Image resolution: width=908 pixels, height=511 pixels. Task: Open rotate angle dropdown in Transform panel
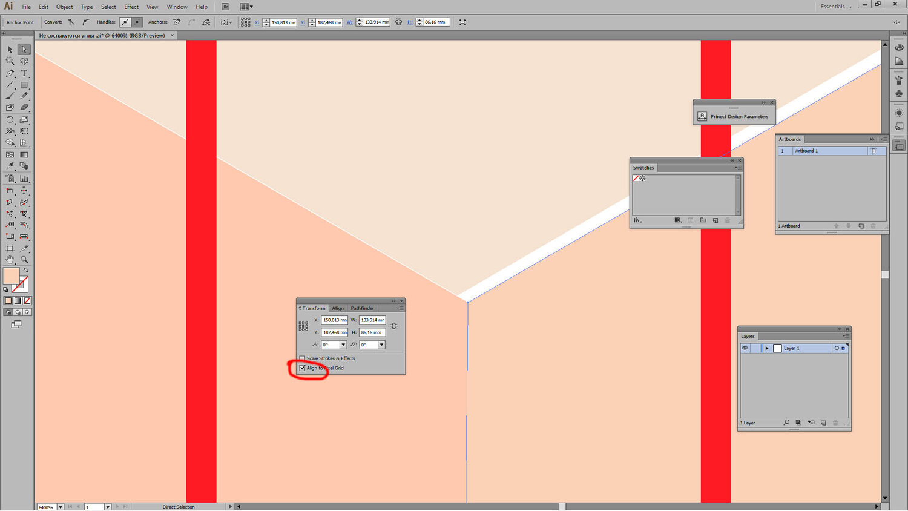[x=343, y=345]
